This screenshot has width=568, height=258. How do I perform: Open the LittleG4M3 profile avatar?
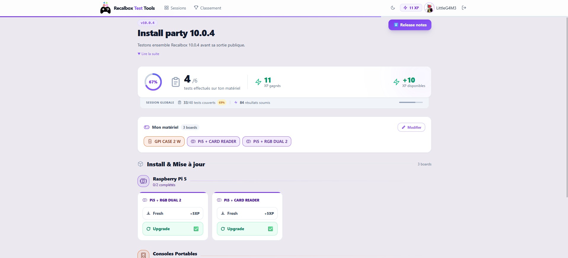coord(429,8)
